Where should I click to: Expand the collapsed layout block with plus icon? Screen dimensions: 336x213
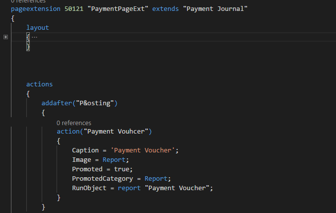5,37
